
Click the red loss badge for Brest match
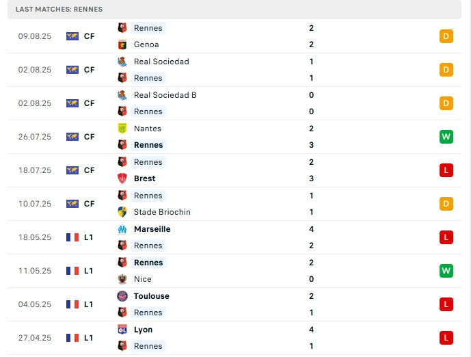[446, 170]
